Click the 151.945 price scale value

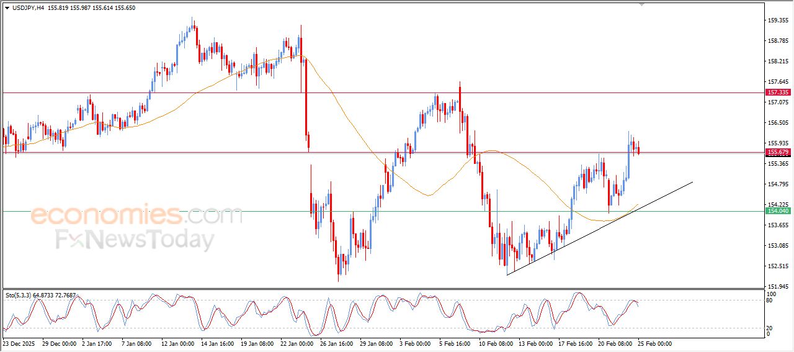point(777,286)
